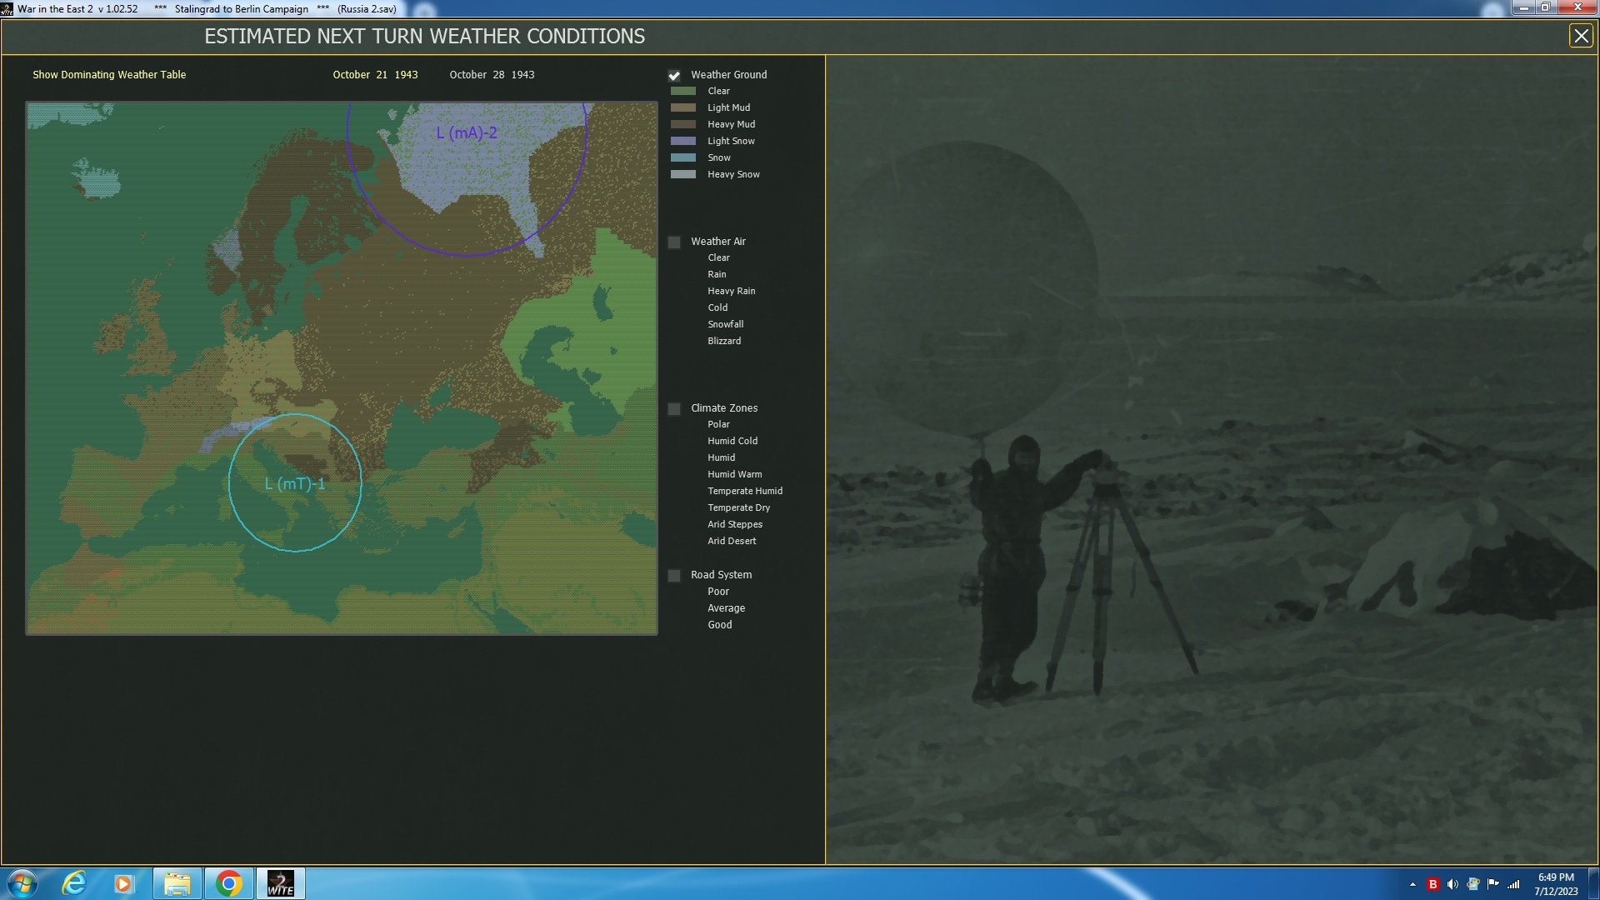Open Google Chrome from taskbar
Viewport: 1600px width, 900px height.
228,883
